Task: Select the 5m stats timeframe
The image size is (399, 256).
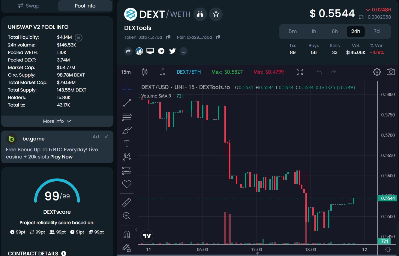Action: tap(293, 32)
